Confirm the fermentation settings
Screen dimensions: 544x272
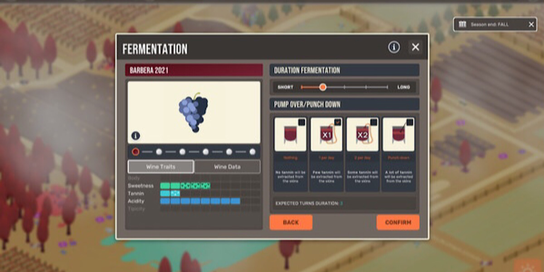(x=398, y=222)
